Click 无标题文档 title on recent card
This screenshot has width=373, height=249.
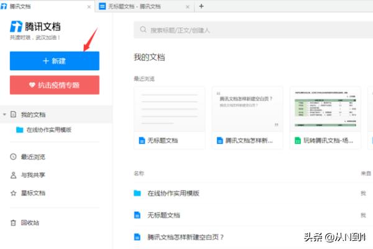[163, 141]
